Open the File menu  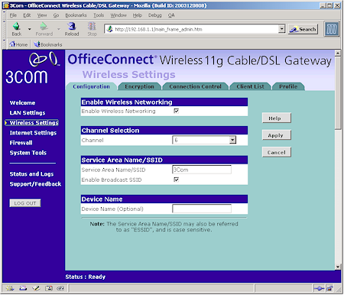click(13, 15)
